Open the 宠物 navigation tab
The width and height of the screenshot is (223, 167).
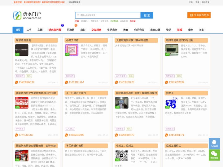coord(191,30)
